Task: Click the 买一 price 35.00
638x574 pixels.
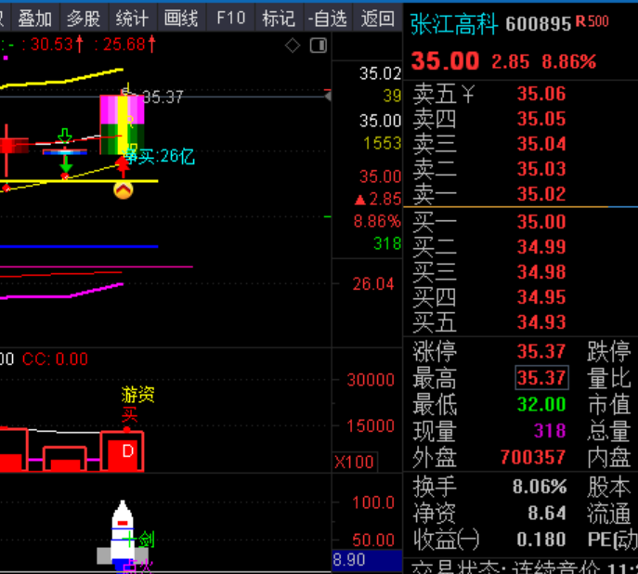Action: [541, 222]
